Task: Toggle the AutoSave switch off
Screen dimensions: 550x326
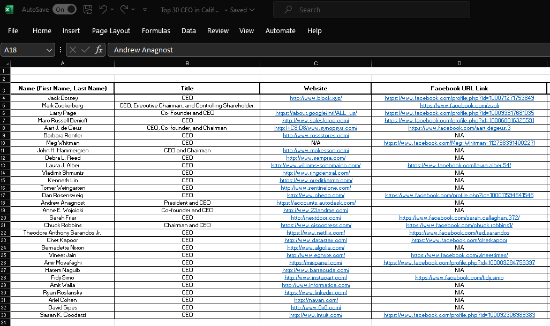Action: (65, 10)
